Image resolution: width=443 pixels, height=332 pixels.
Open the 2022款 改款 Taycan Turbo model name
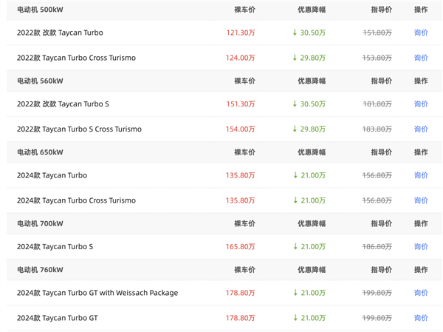coord(60,33)
